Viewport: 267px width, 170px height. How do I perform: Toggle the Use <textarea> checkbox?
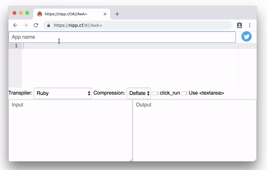pyautogui.click(x=184, y=94)
